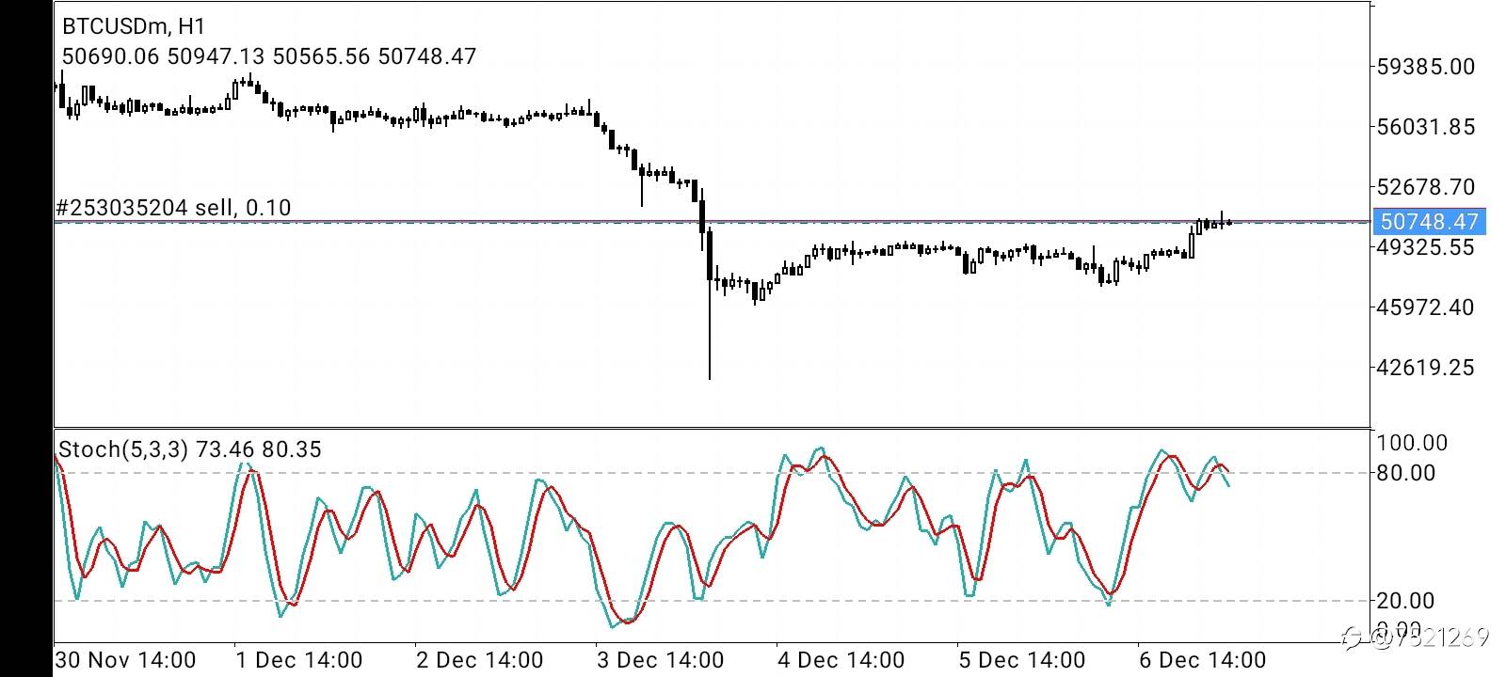Tap price axis label 56031.85
The height and width of the screenshot is (677, 1506).
click(1425, 127)
